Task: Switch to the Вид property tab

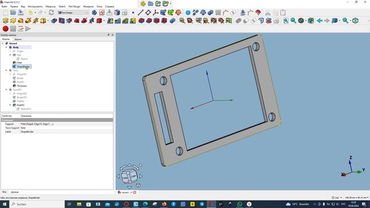Action: (4, 192)
